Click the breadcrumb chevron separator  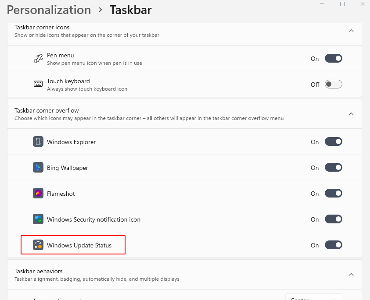point(101,10)
